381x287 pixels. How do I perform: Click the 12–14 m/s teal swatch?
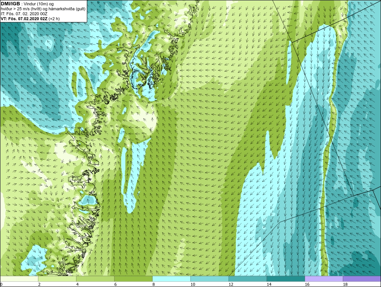pyautogui.click(x=248, y=279)
